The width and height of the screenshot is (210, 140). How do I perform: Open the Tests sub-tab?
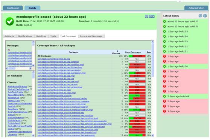pyautogui.click(x=53, y=36)
